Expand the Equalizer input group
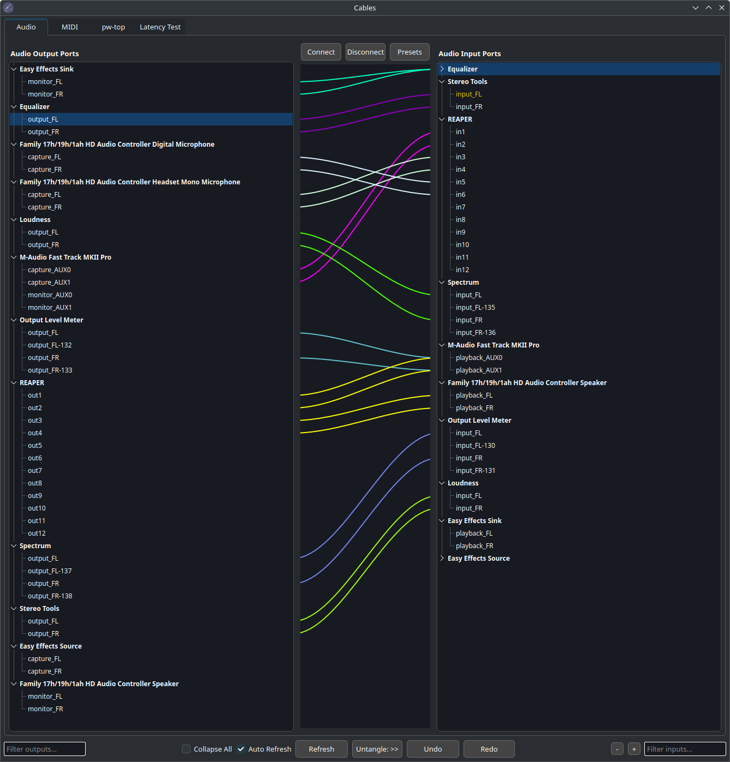This screenshot has height=762, width=730. tap(442, 69)
